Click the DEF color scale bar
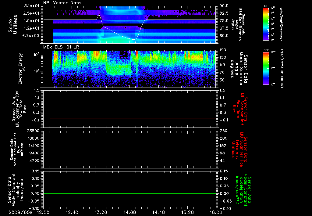 [266, 68]
